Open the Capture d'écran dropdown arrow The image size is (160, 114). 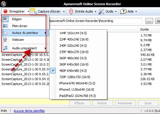click(x=64, y=11)
